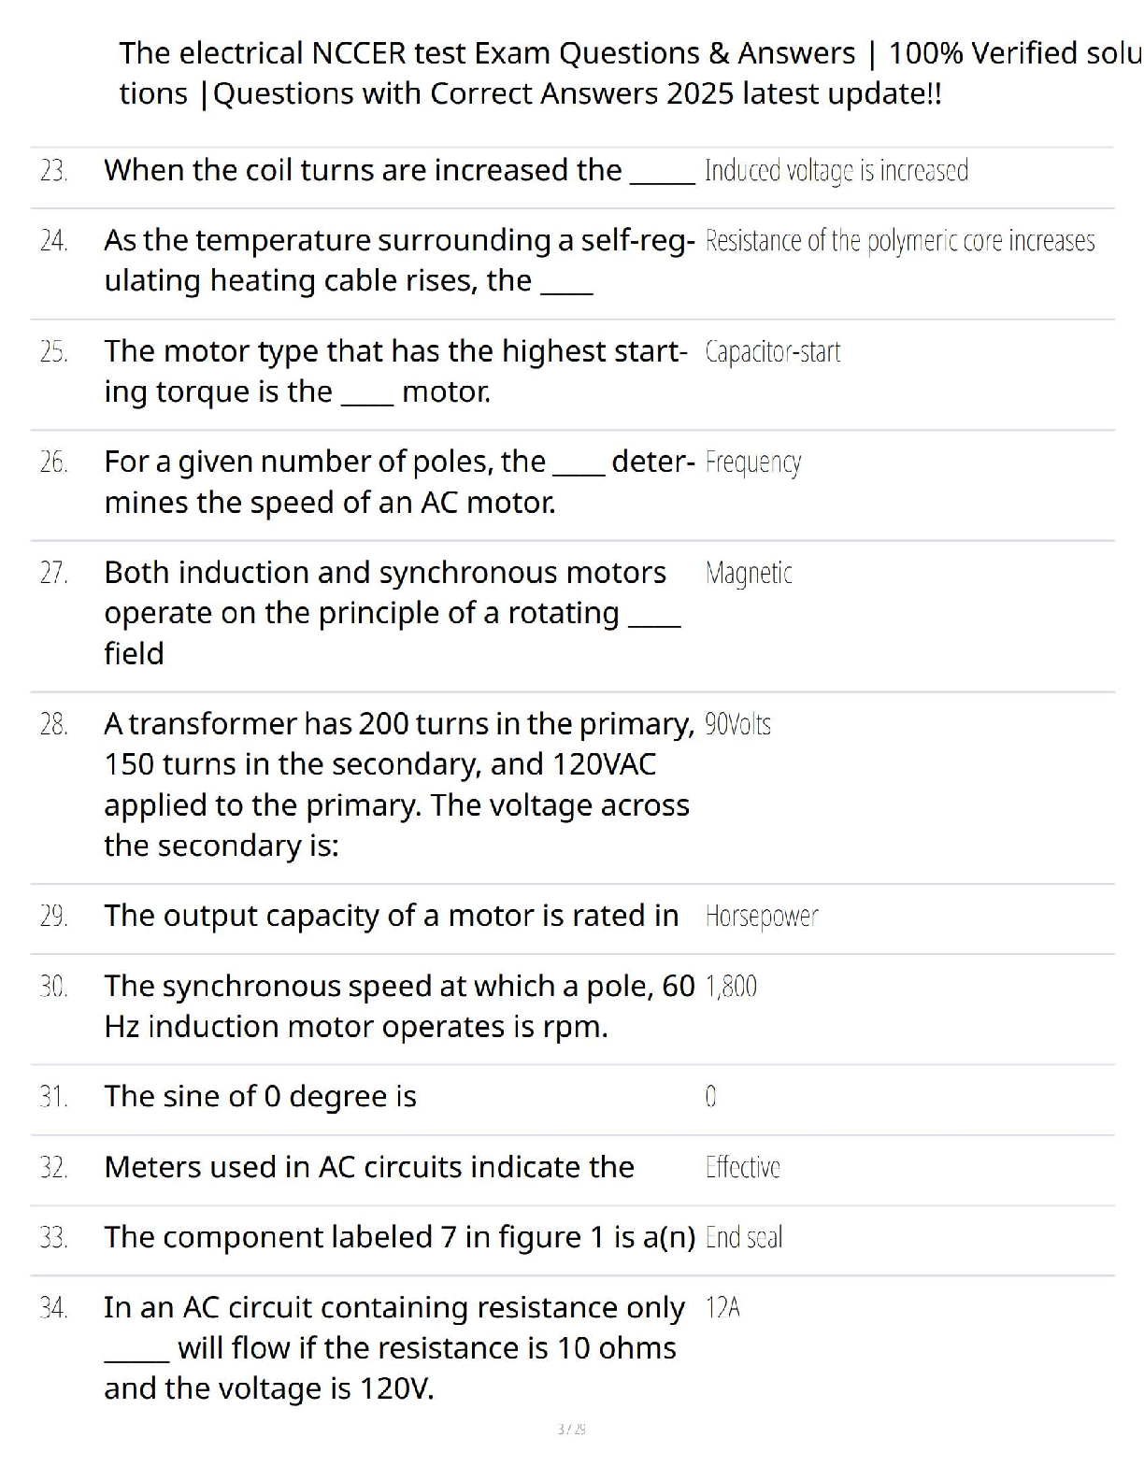Click the "Capacitor-start" answer text
1144x1480 pixels.
click(772, 352)
